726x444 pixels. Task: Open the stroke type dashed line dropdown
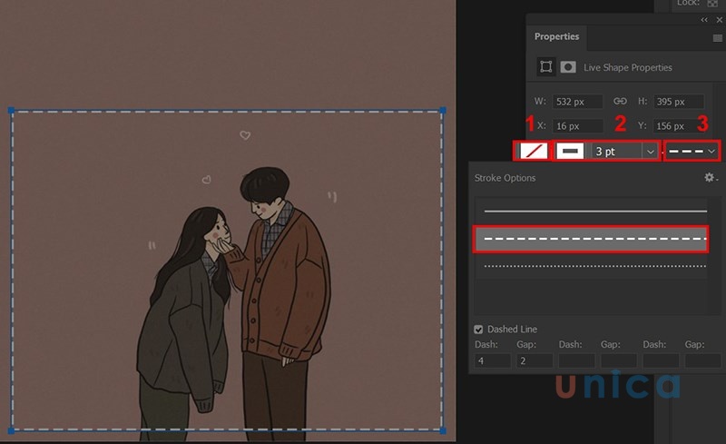692,151
